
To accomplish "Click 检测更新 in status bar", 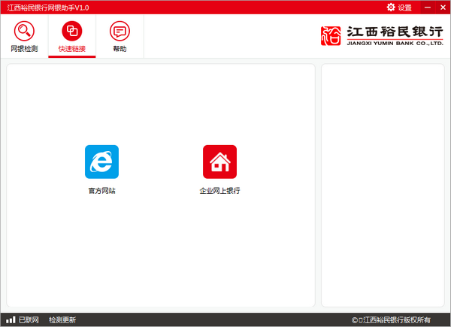I will [x=62, y=319].
